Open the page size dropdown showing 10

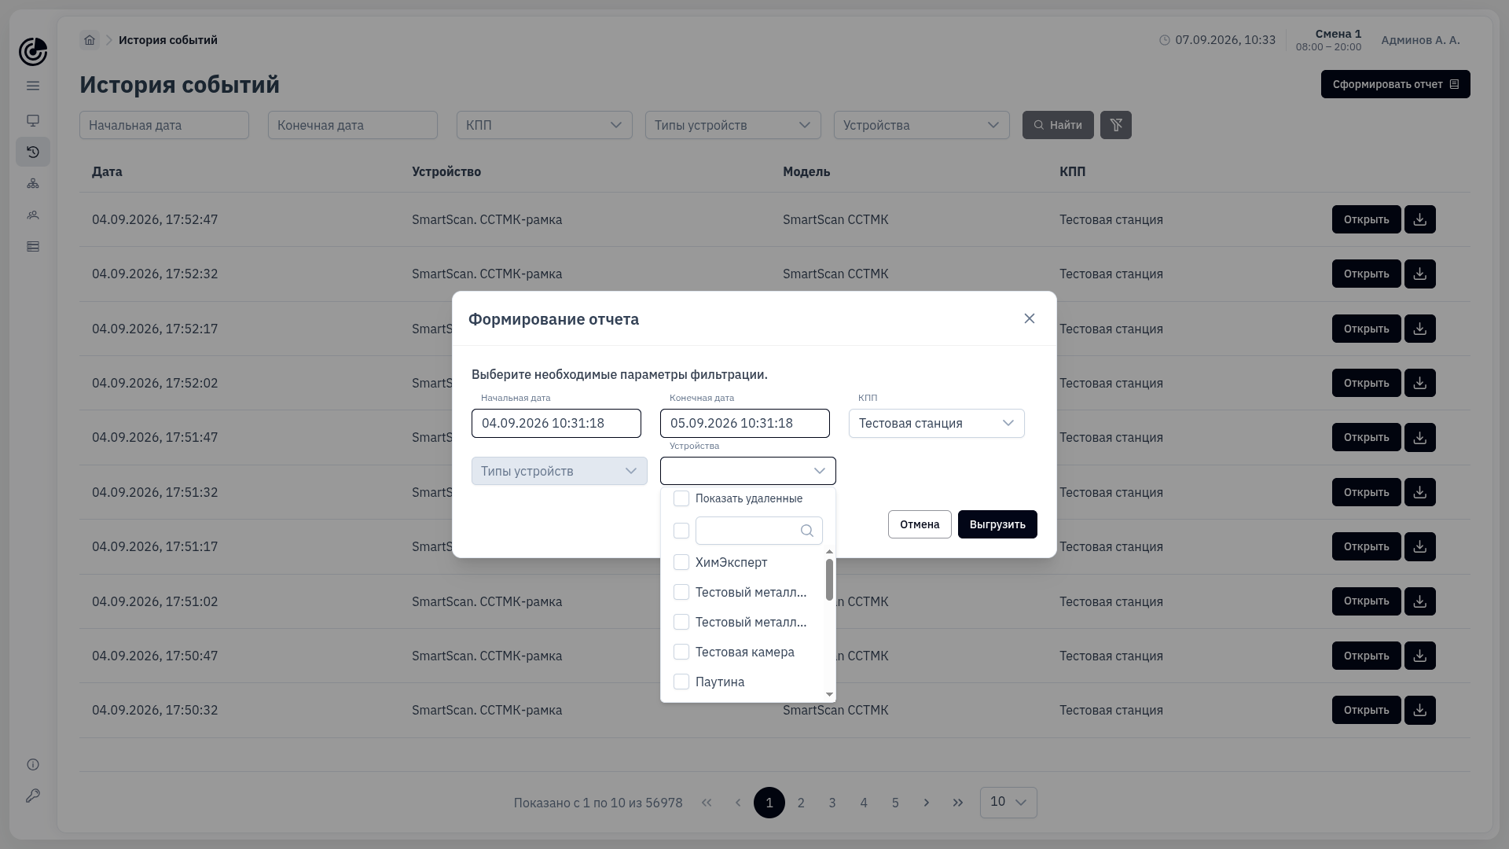pyautogui.click(x=1008, y=803)
